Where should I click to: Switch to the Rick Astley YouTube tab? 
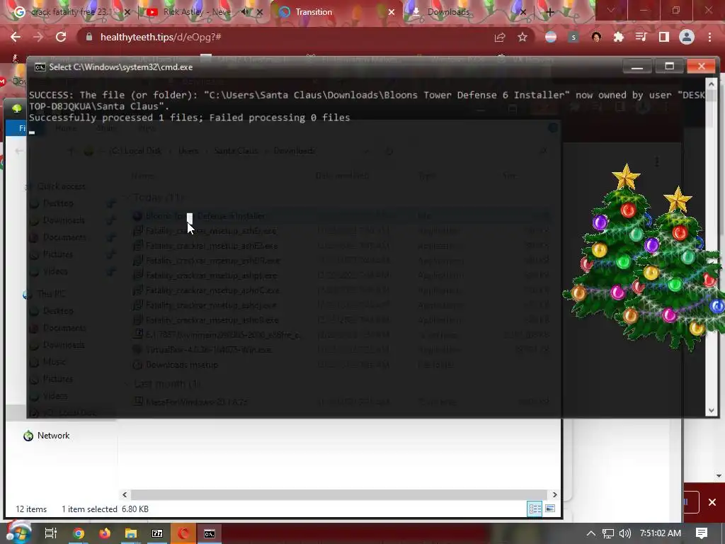click(x=198, y=12)
